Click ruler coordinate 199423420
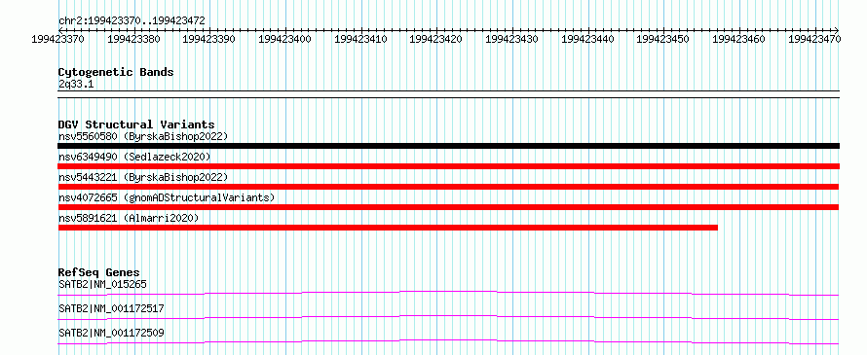The height and width of the screenshot is (355, 867). (x=435, y=39)
